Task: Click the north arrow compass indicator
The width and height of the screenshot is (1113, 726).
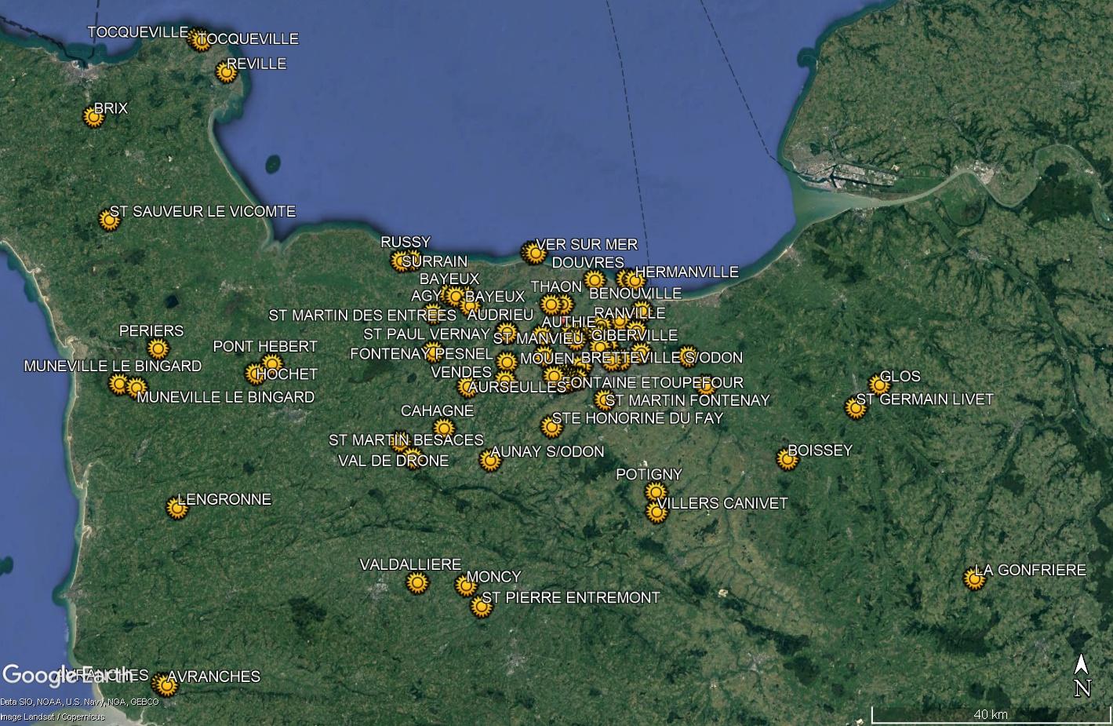Action: [x=1082, y=676]
